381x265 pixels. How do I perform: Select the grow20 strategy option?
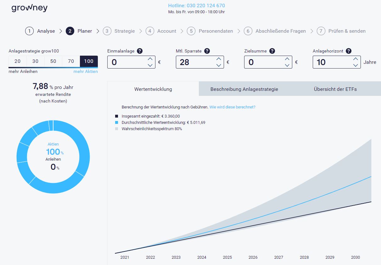pos(17,61)
